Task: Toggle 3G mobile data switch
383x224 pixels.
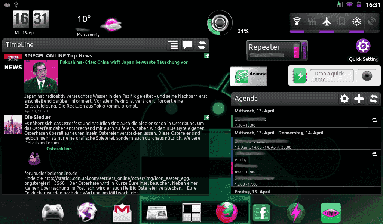Action: point(312,23)
